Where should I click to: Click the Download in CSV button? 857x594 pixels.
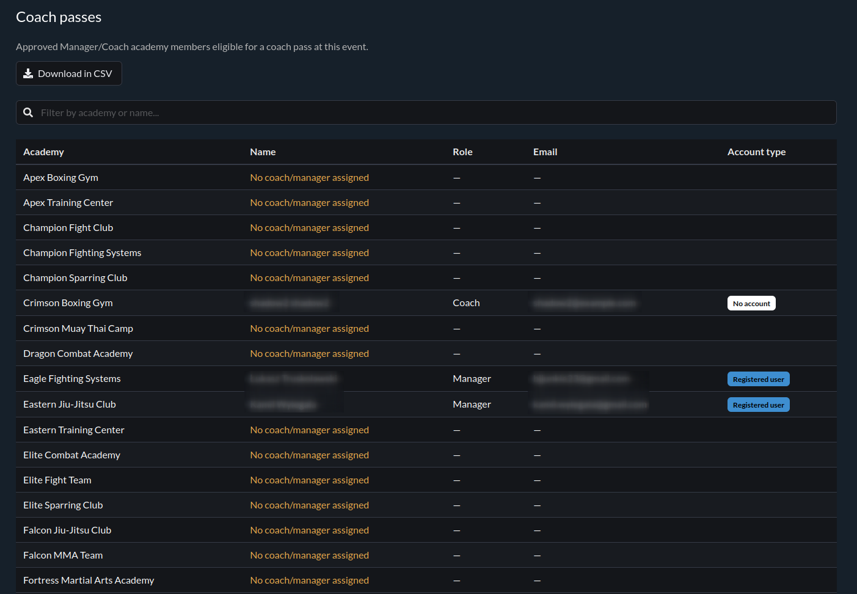click(69, 73)
